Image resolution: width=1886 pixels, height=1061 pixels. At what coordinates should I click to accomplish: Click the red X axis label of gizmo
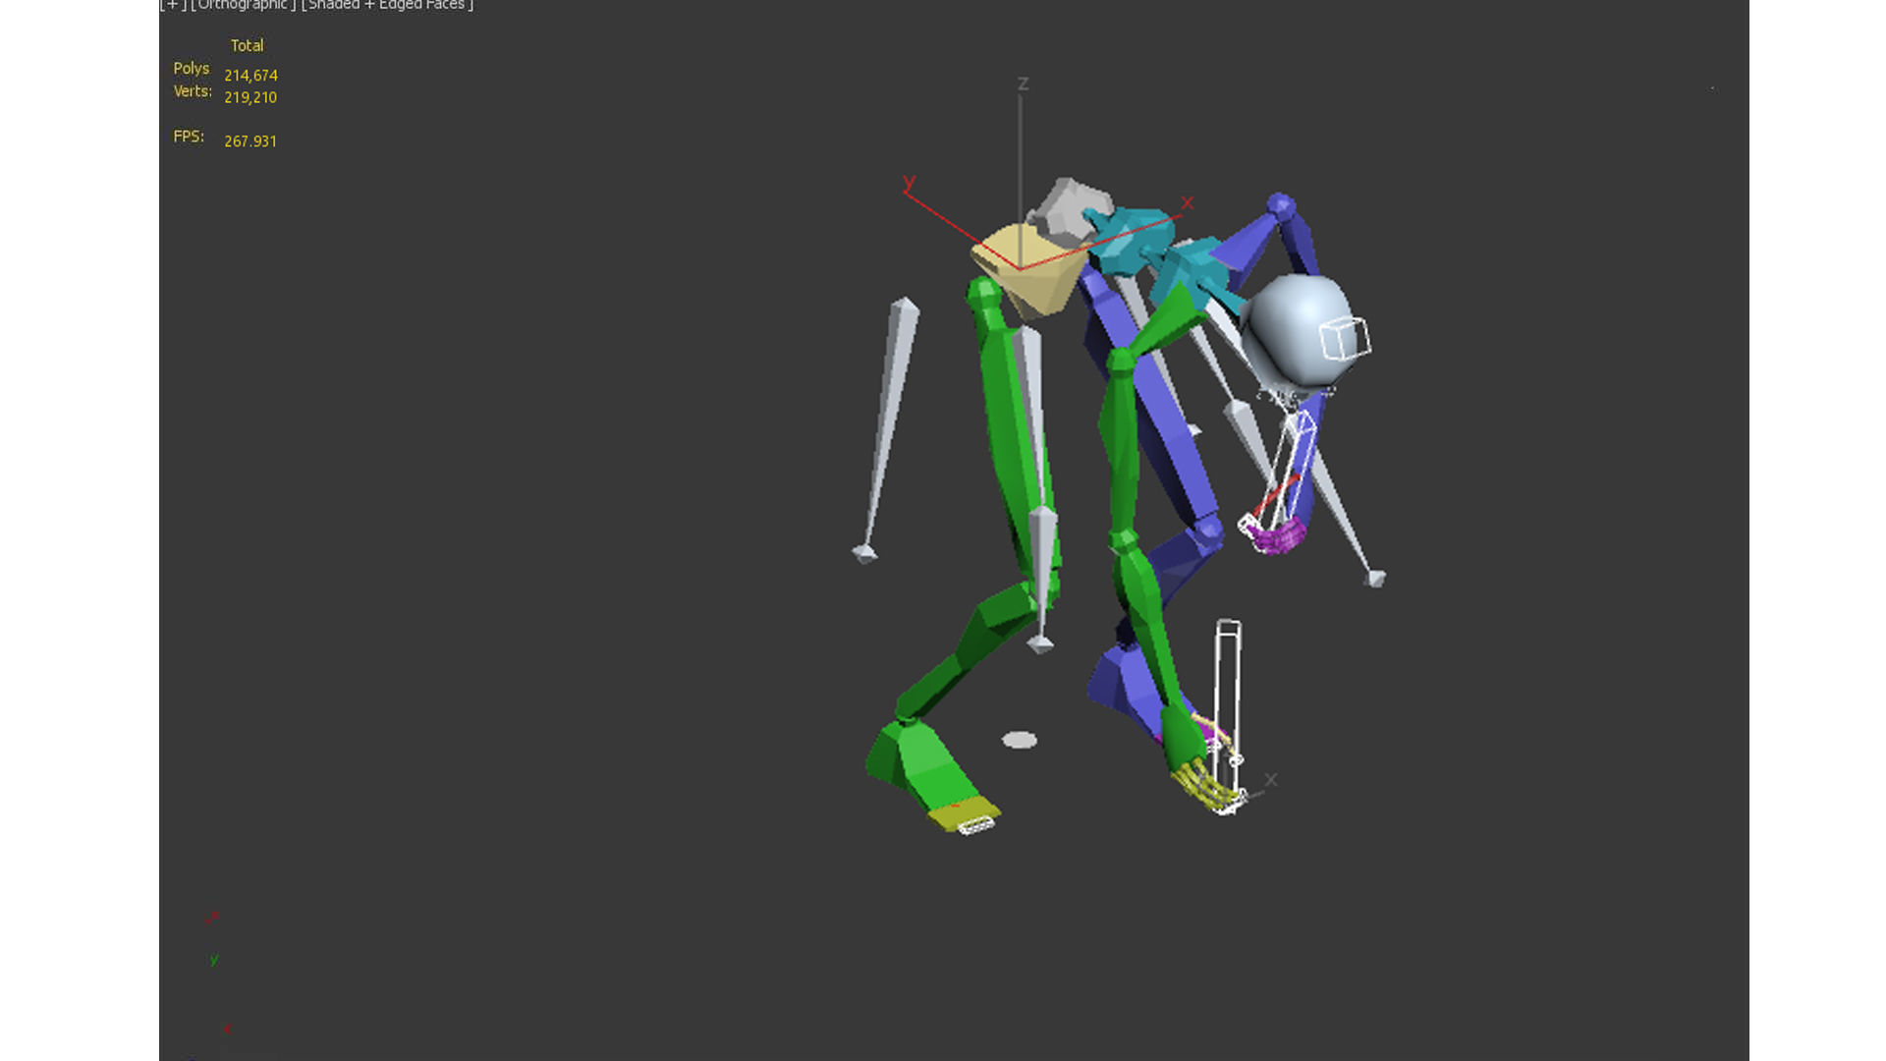[1187, 202]
